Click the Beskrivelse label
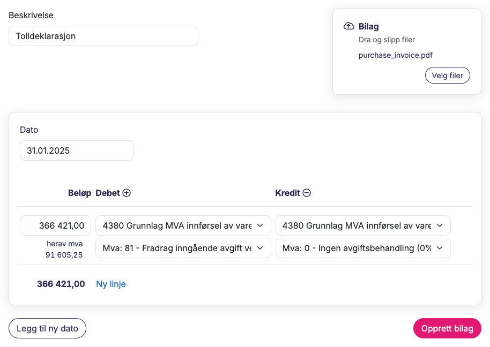The width and height of the screenshot is (490, 347). 31,15
